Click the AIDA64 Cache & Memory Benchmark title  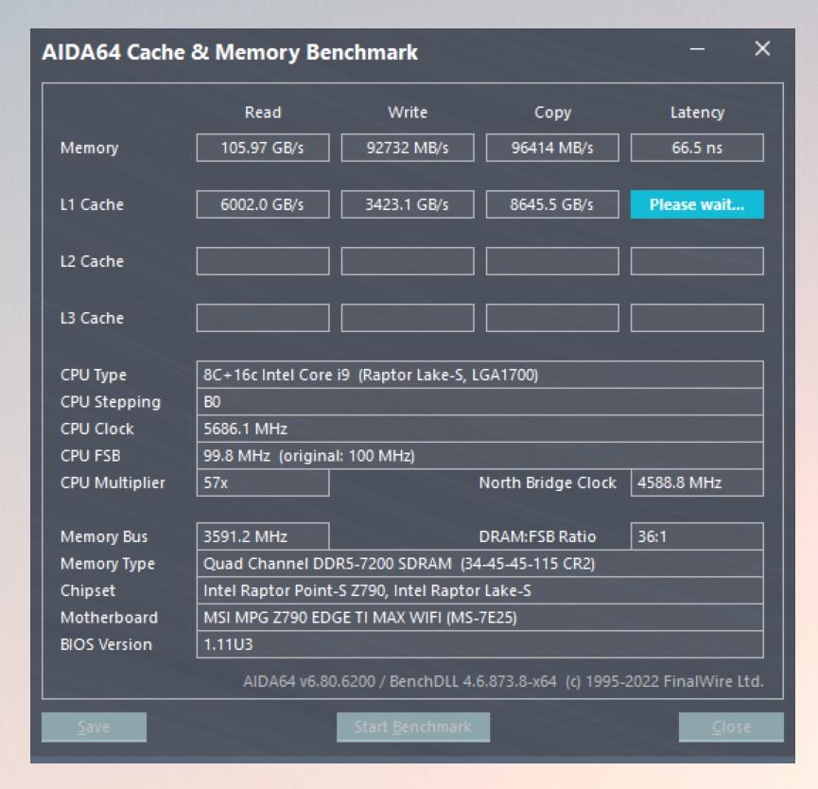click(230, 53)
